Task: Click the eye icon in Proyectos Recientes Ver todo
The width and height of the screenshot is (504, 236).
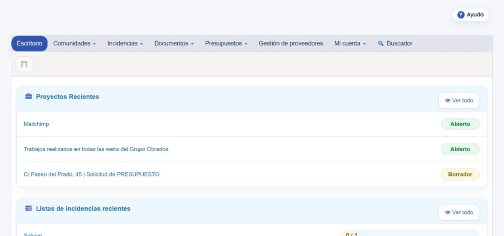Action: pos(448,101)
